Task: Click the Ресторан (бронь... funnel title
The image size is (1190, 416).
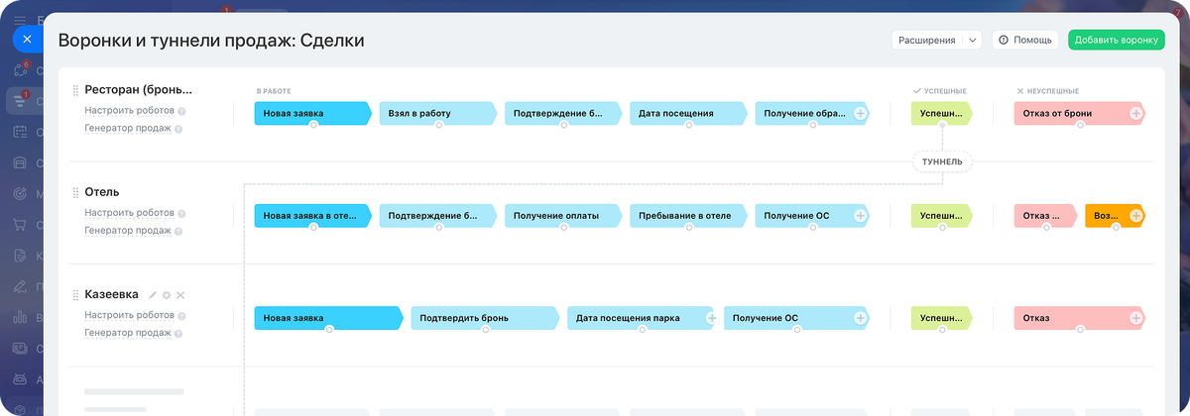Action: point(139,90)
